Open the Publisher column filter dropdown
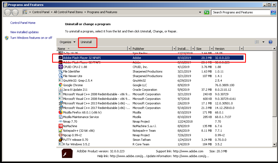This screenshot has width=278, height=163. pos(174,49)
